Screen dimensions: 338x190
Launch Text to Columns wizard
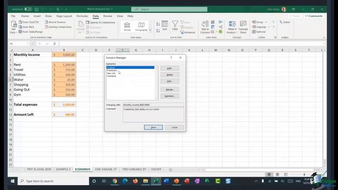pyautogui.click(x=205, y=27)
